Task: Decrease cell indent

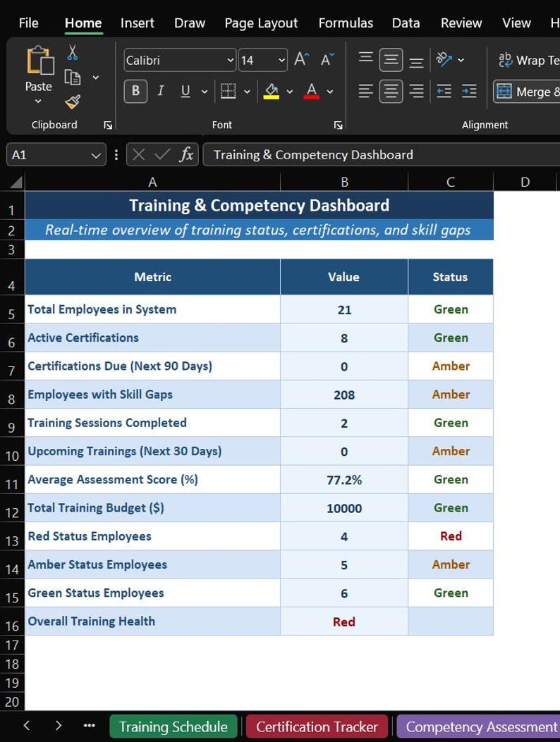Action: tap(444, 91)
